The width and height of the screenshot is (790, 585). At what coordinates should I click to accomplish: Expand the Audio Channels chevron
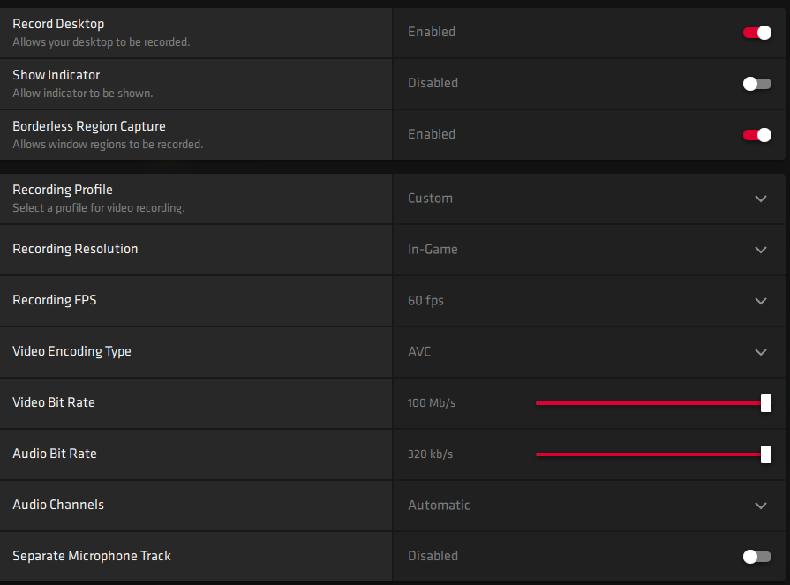pyautogui.click(x=761, y=506)
